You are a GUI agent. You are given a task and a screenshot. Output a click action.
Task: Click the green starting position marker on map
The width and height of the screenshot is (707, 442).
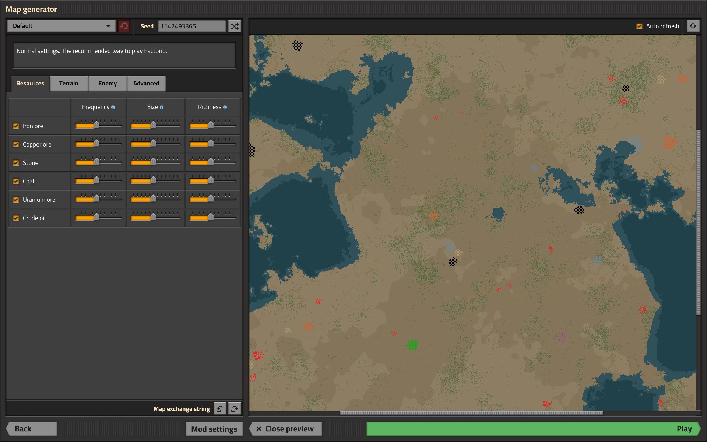click(x=412, y=345)
